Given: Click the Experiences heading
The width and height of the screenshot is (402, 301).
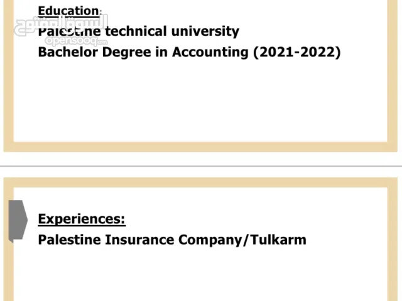Looking at the screenshot, I should point(82,219).
